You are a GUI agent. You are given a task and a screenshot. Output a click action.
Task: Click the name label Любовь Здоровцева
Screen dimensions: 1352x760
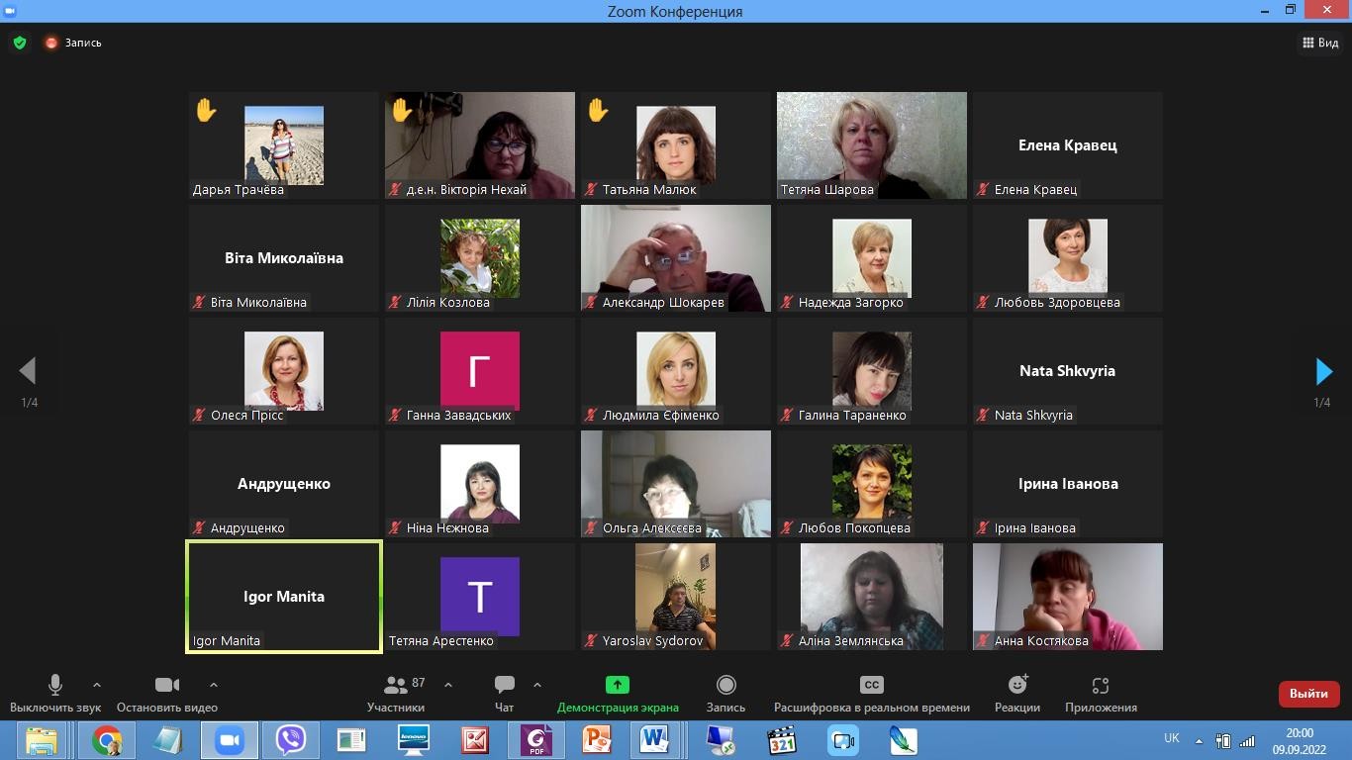1057,302
